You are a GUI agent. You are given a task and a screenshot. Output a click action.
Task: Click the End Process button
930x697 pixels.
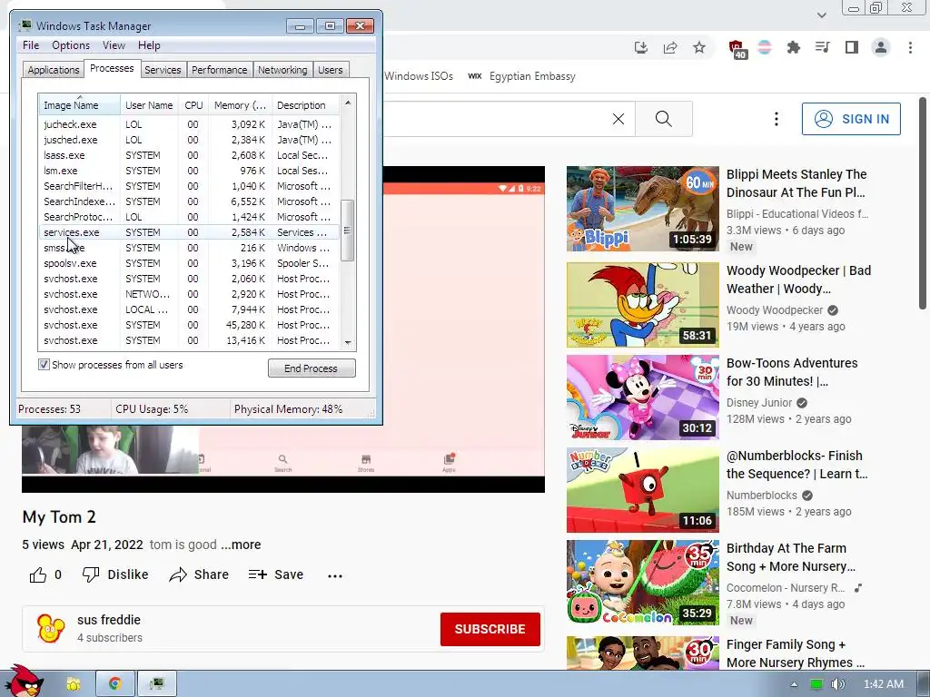312,368
